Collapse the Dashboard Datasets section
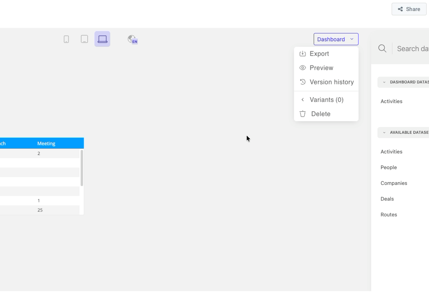Image resolution: width=429 pixels, height=299 pixels. pyautogui.click(x=384, y=82)
